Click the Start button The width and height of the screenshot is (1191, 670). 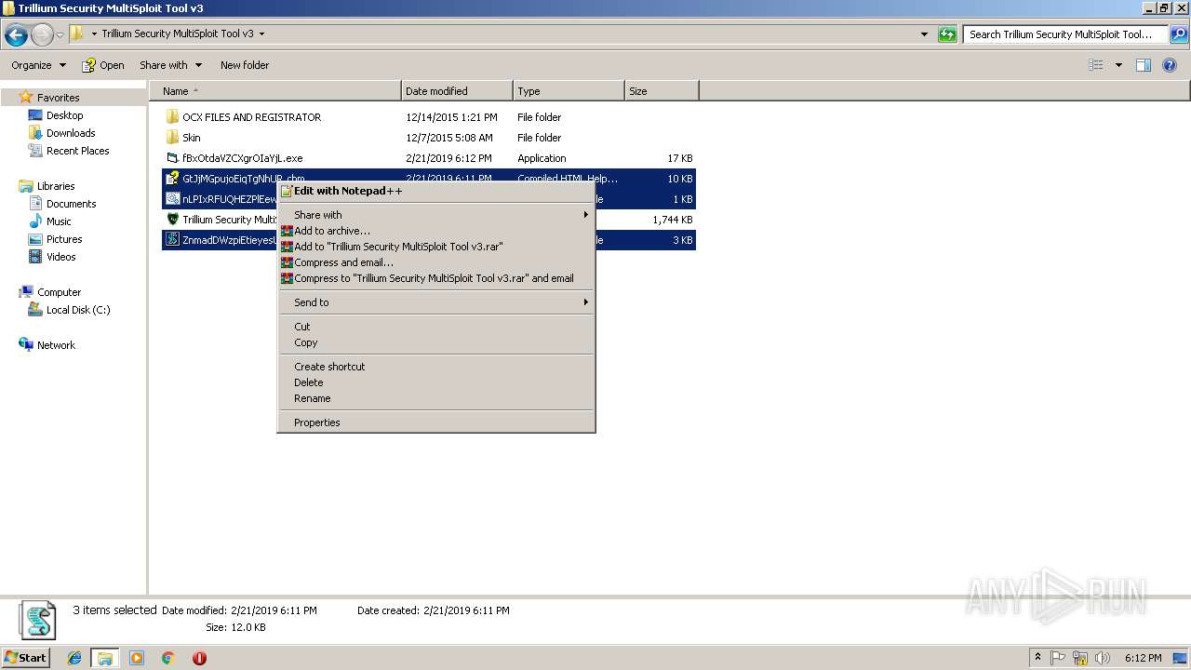(26, 657)
